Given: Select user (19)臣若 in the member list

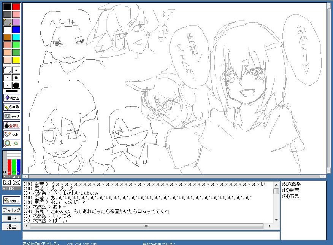Looking at the screenshot, I should pos(290,190).
